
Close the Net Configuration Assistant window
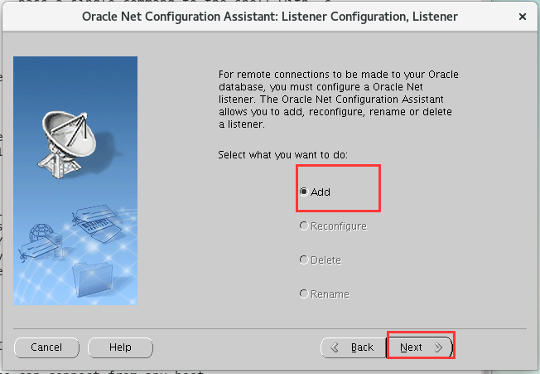pos(523,16)
